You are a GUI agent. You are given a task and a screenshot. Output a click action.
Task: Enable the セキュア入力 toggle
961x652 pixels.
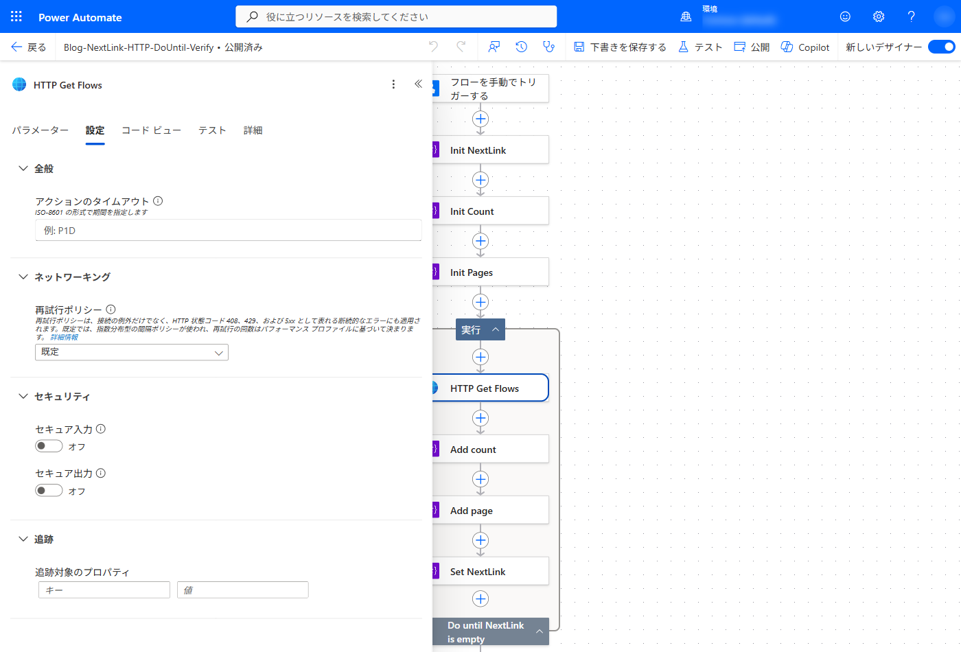tap(49, 446)
